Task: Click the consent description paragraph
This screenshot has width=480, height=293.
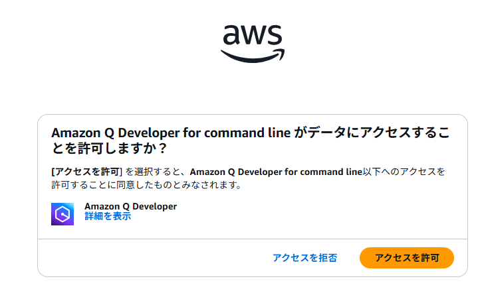Action: pyautogui.click(x=247, y=178)
